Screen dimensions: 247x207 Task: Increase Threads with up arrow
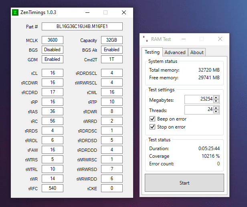pos(216,108)
